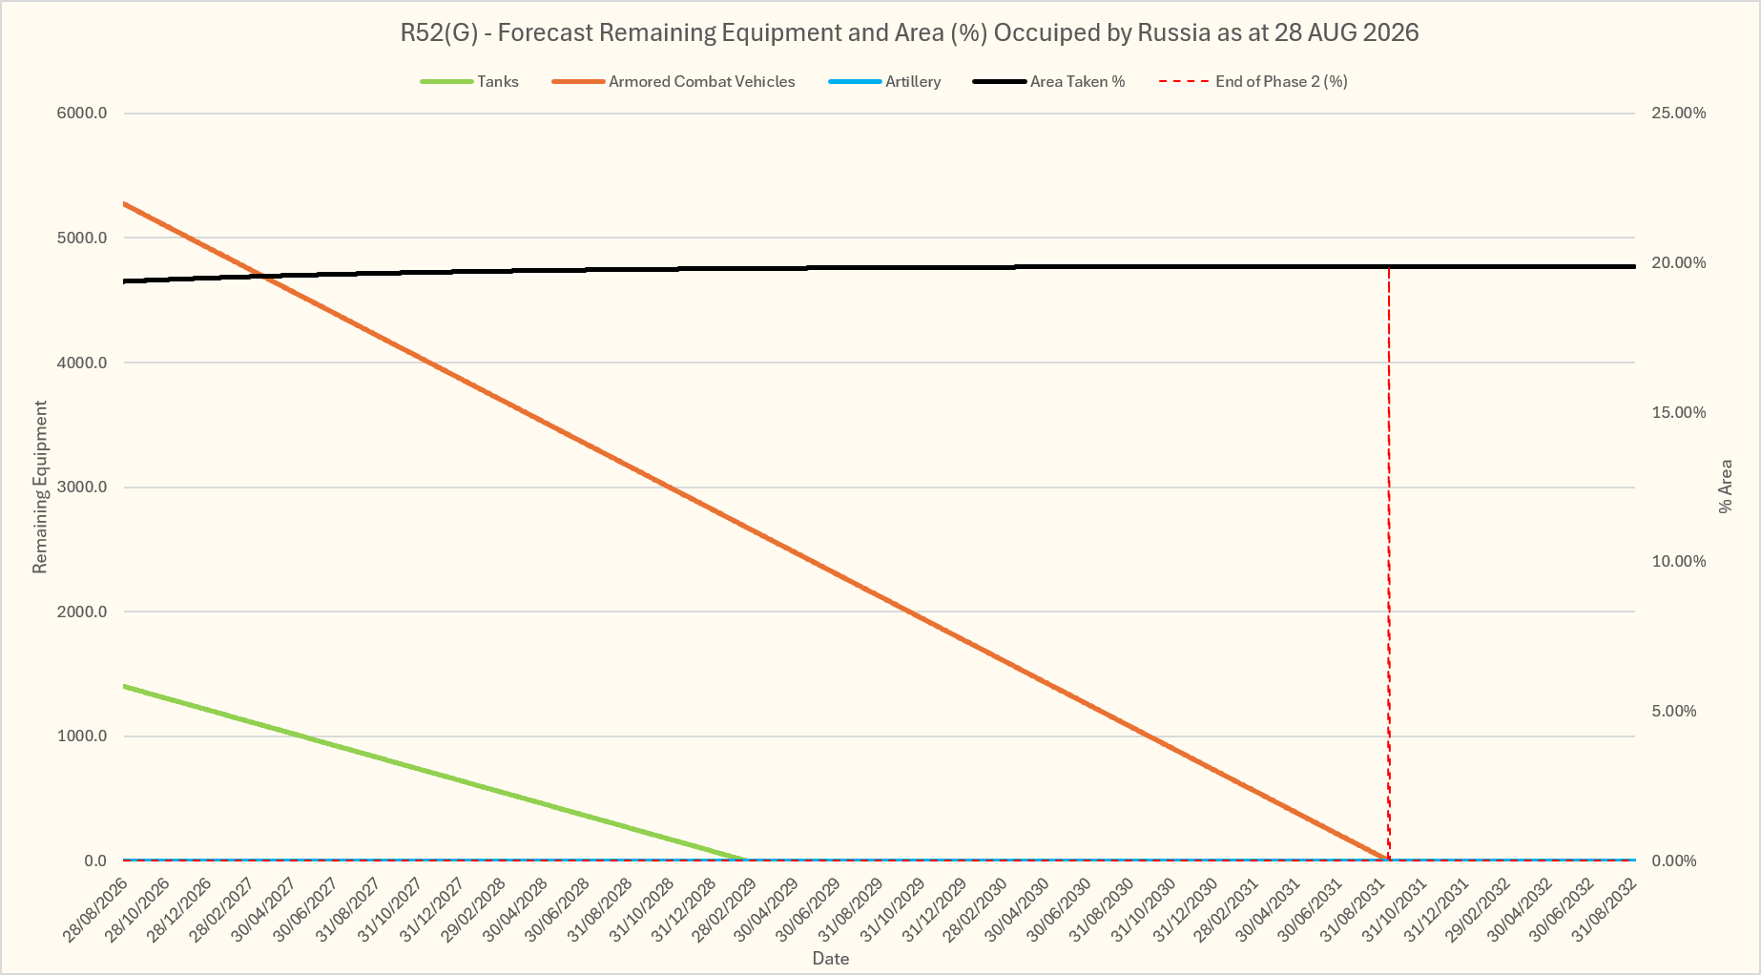Screen dimensions: 1761x975
Task: Select the red dashed vertical Phase 2 line
Action: click(1389, 563)
